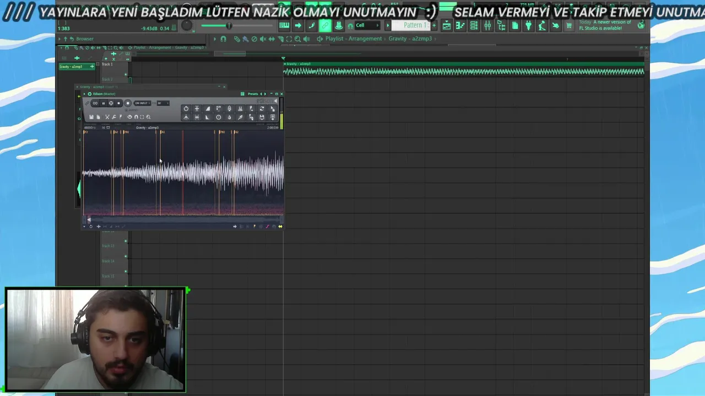Screen dimensions: 705x396
Task: Open Edison's ON INPUT mode dropdown
Action: point(142,103)
